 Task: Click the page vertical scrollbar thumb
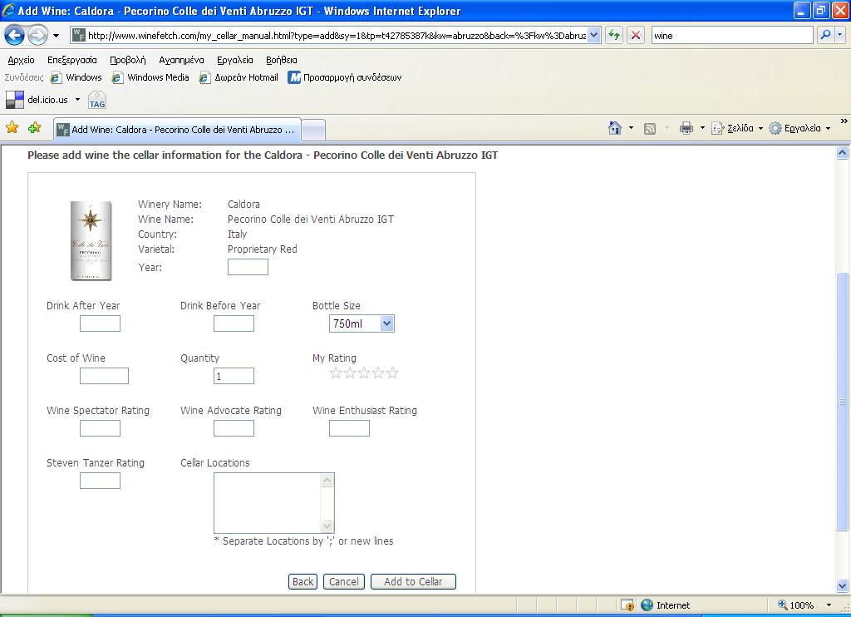pyautogui.click(x=843, y=402)
